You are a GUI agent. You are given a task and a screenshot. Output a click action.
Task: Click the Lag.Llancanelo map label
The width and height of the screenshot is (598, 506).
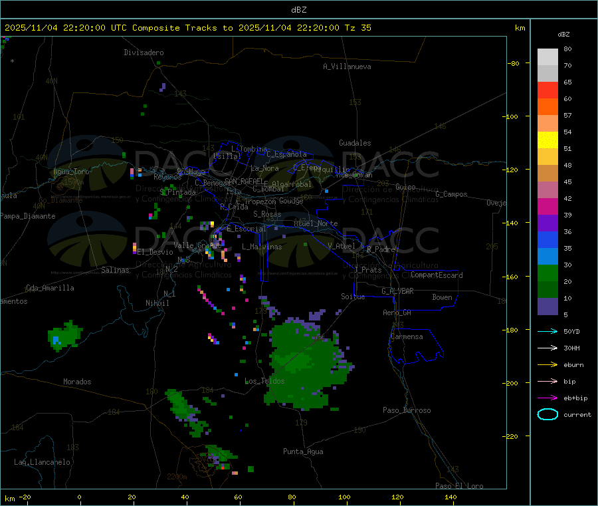pyautogui.click(x=43, y=462)
